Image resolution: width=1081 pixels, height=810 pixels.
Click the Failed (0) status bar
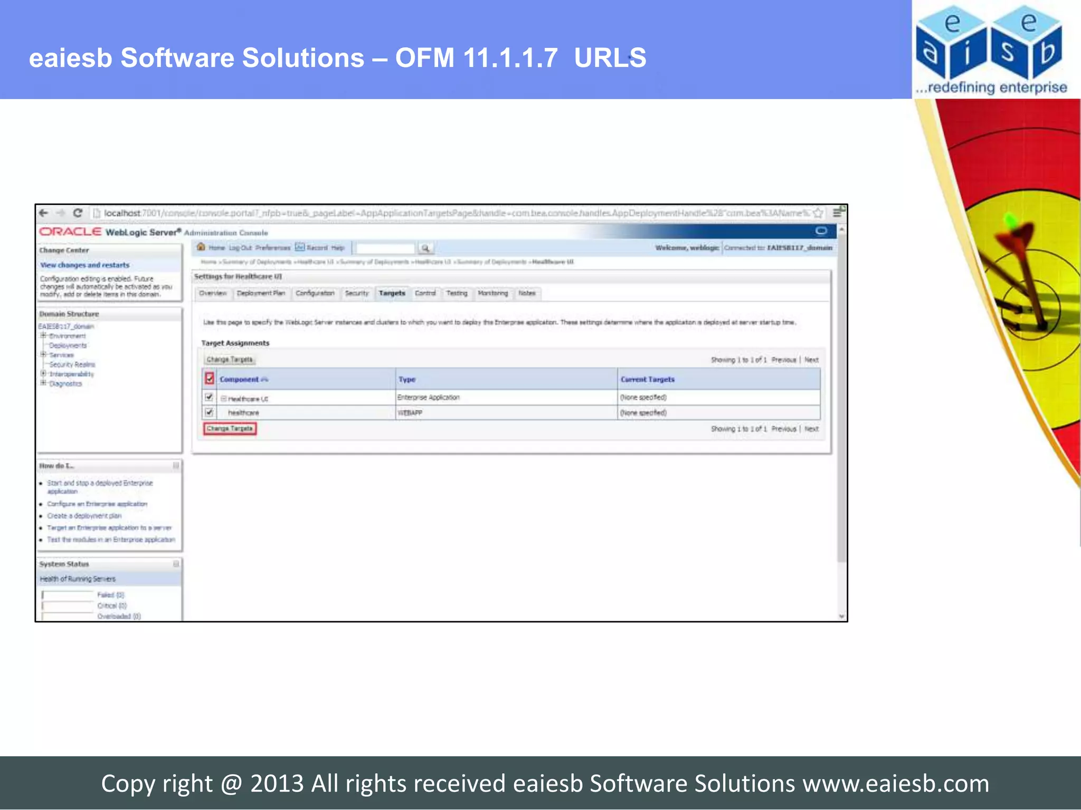[x=68, y=595]
